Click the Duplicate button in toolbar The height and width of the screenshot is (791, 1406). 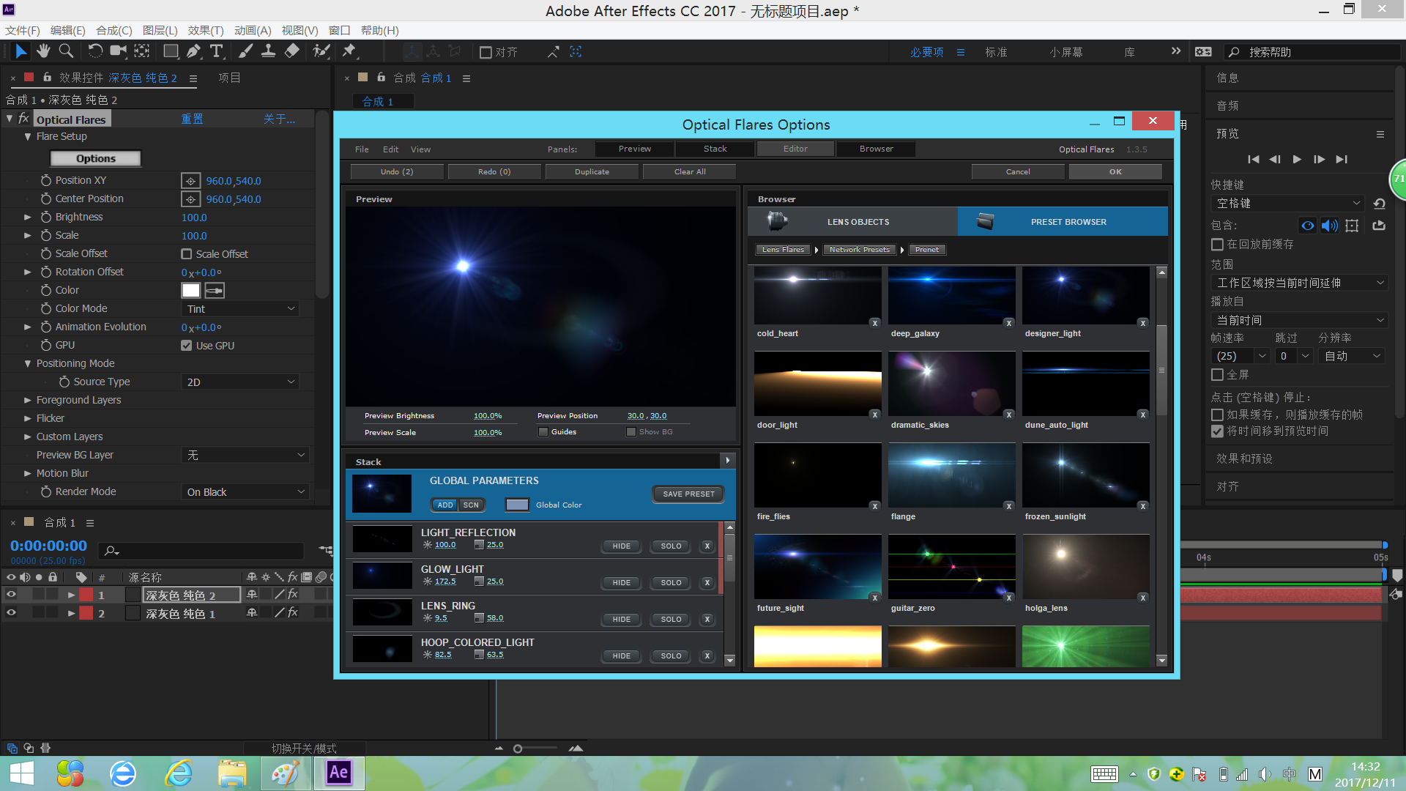pyautogui.click(x=590, y=171)
